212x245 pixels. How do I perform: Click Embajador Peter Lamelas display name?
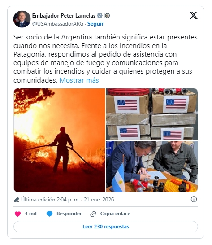[x=64, y=16]
